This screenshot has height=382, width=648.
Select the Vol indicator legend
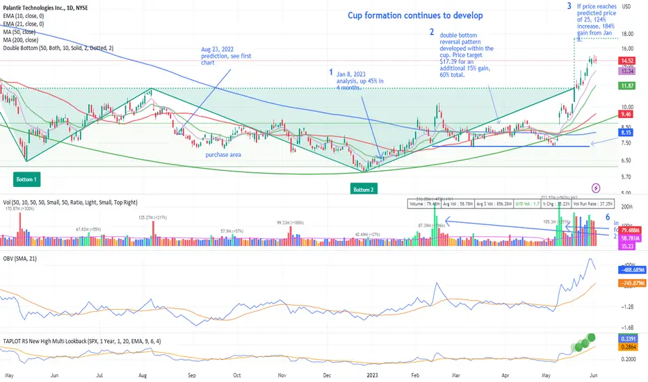click(70, 202)
